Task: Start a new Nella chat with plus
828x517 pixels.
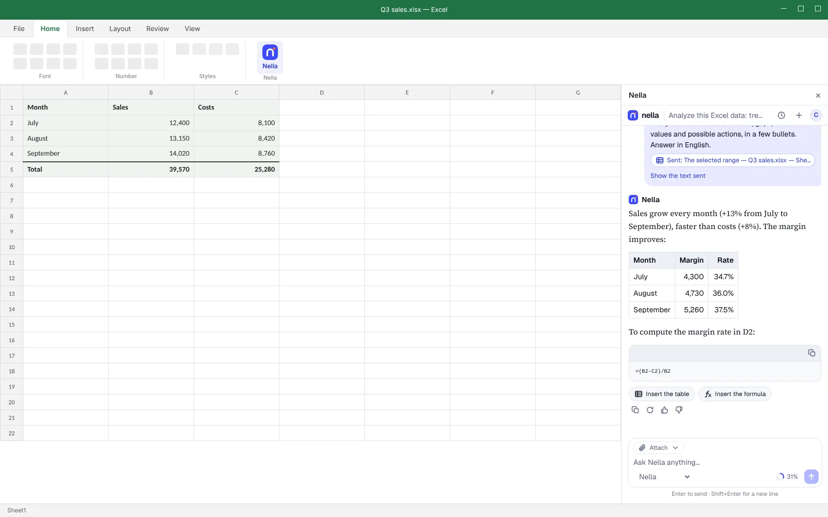Action: 799,115
